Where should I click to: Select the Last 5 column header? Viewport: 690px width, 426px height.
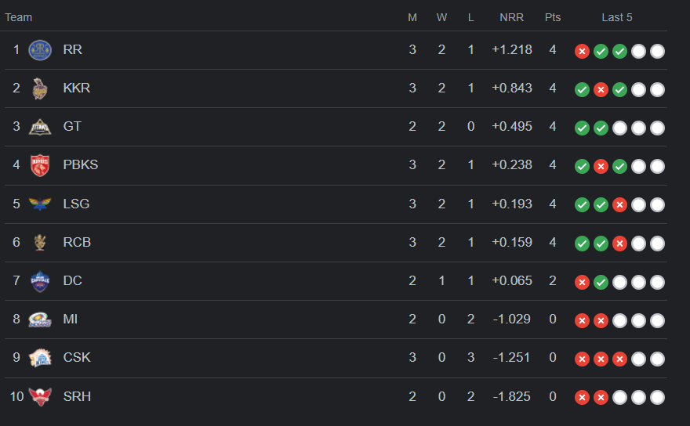[616, 17]
